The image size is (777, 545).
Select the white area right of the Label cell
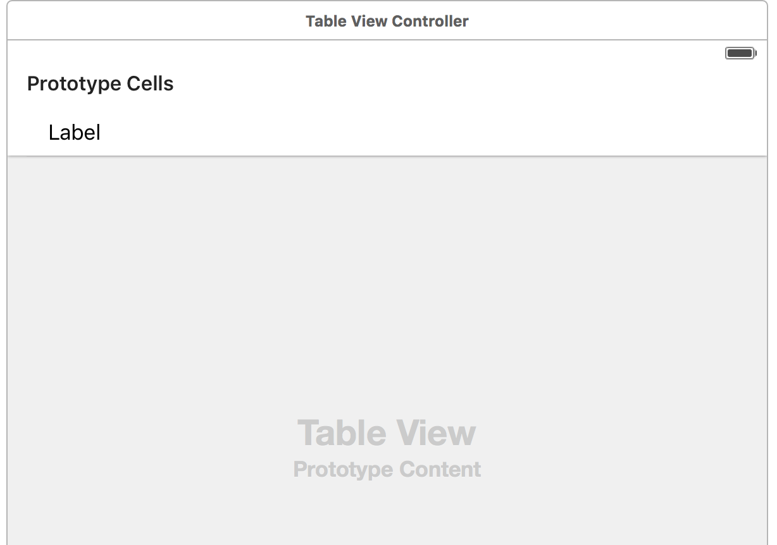click(x=443, y=132)
